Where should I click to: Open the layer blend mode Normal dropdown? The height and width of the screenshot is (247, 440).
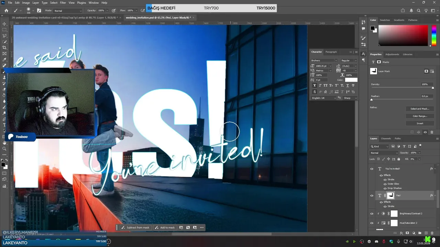[384, 153]
